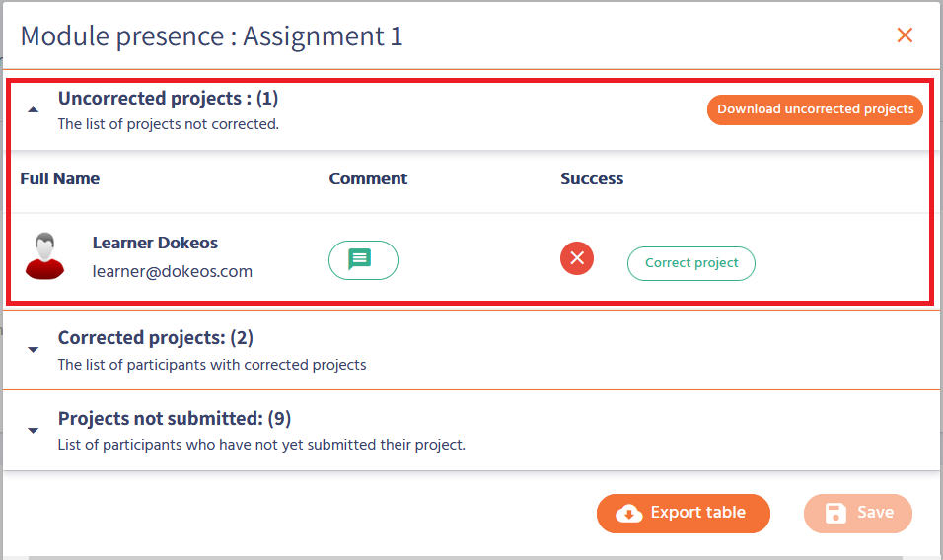Click the floppy disk Save icon

[x=835, y=513]
